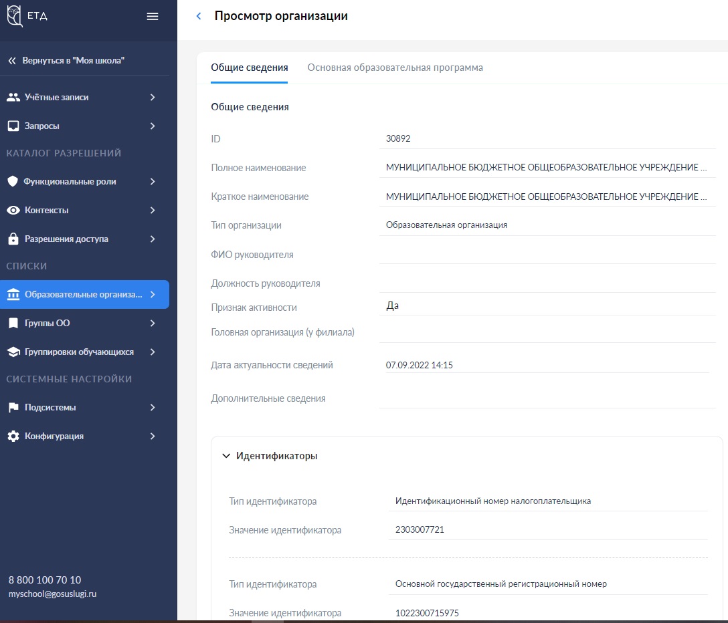The height and width of the screenshot is (623, 728).
Task: Click the ЕТД owl logo icon
Action: [x=15, y=16]
